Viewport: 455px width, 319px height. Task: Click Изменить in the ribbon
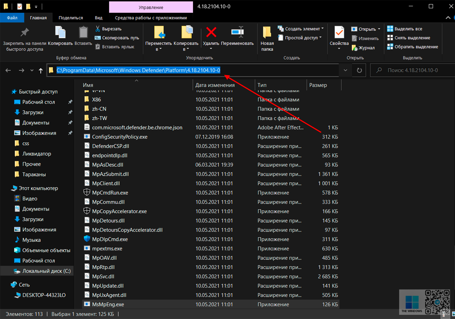click(x=365, y=38)
